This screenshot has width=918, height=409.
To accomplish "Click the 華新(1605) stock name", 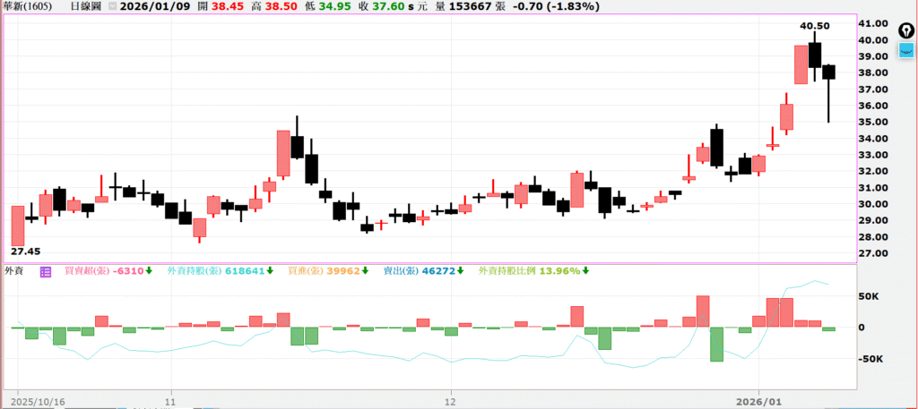I will (x=27, y=6).
